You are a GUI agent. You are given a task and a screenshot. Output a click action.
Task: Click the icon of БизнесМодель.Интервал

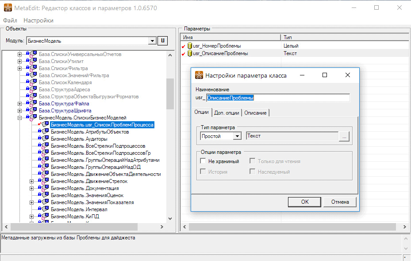46,209
